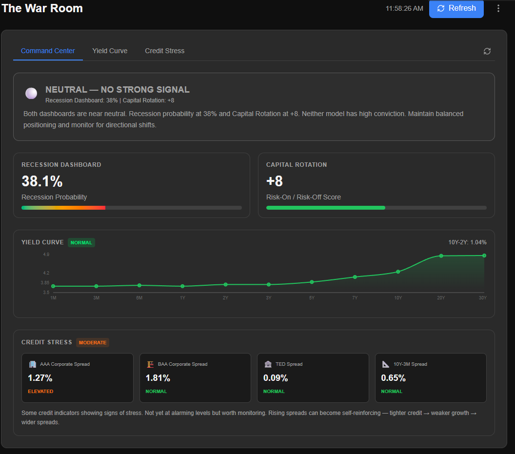Click the building icon on the TED Spread card
515x454 pixels.
click(x=267, y=364)
